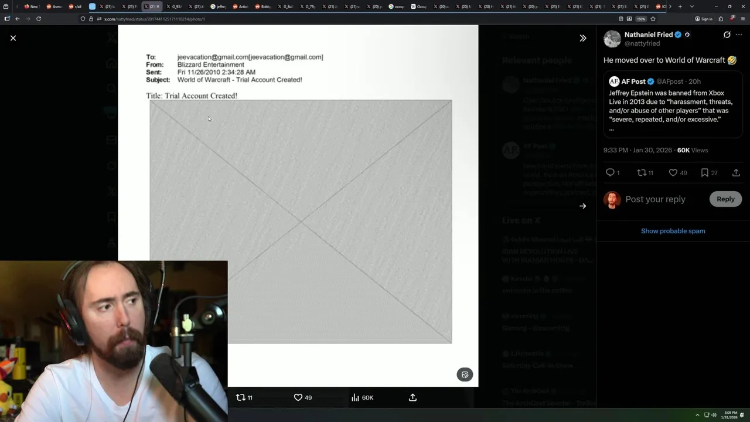
Task: Repost via the bottom bar icon showing 11
Action: point(244,397)
